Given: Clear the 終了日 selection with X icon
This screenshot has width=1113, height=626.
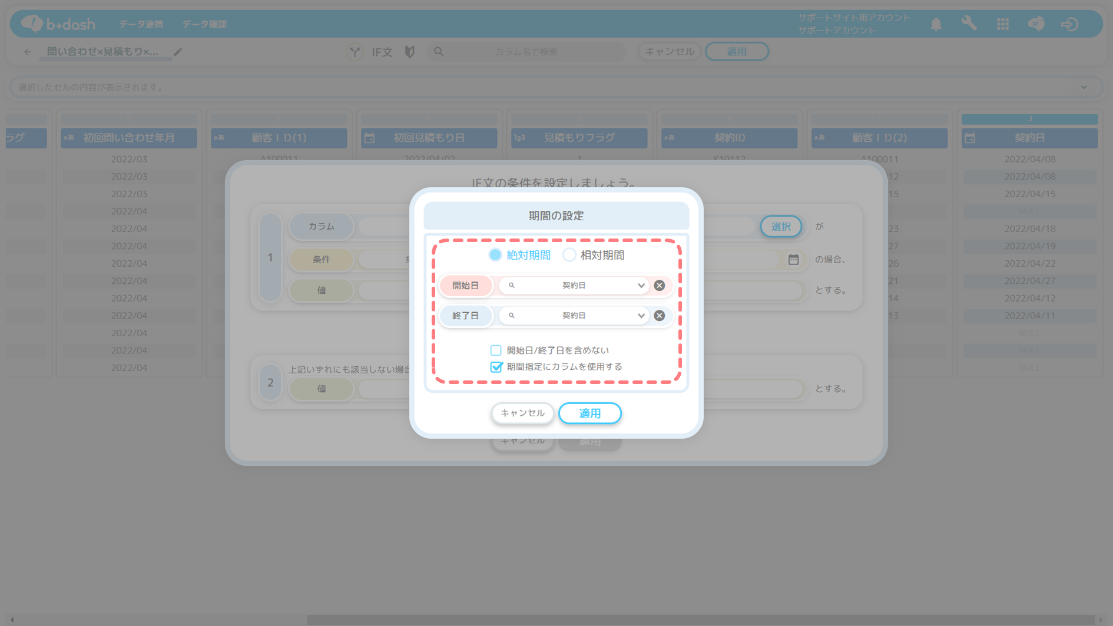Looking at the screenshot, I should pyautogui.click(x=660, y=316).
